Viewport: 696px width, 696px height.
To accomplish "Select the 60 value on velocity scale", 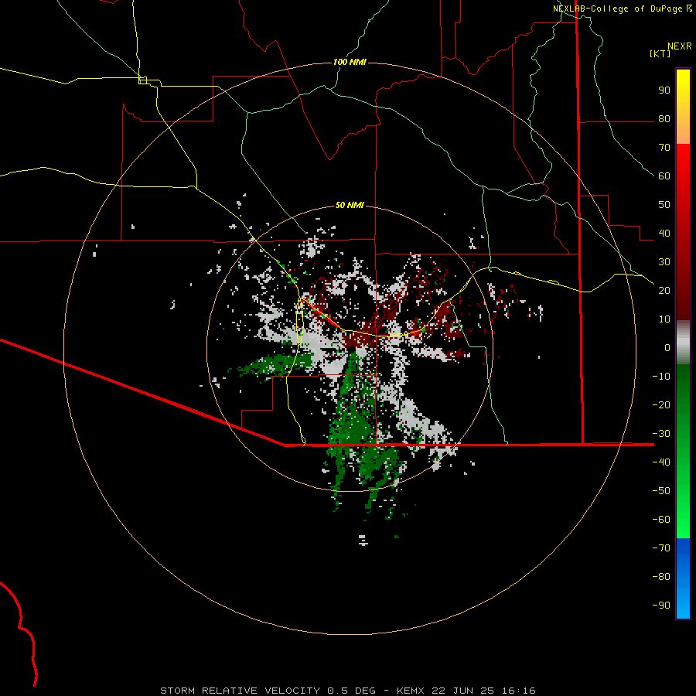I will click(664, 176).
